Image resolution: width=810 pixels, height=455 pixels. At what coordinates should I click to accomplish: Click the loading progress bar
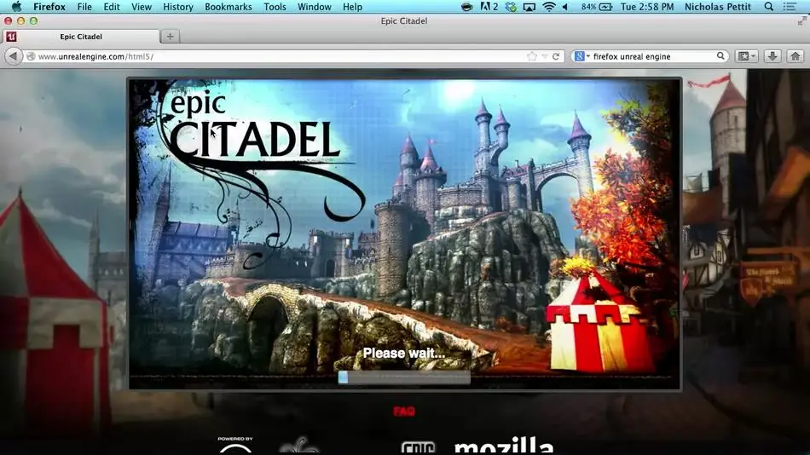(x=404, y=377)
